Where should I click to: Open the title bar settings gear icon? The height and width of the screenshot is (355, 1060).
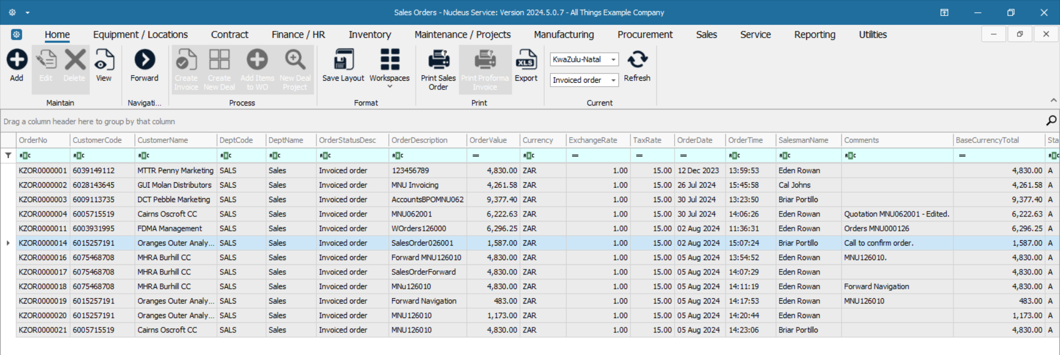pyautogui.click(x=12, y=12)
